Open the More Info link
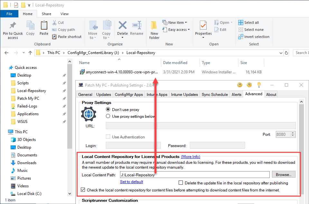Image resolution: width=309 pixels, height=204 pixels. click(x=190, y=157)
